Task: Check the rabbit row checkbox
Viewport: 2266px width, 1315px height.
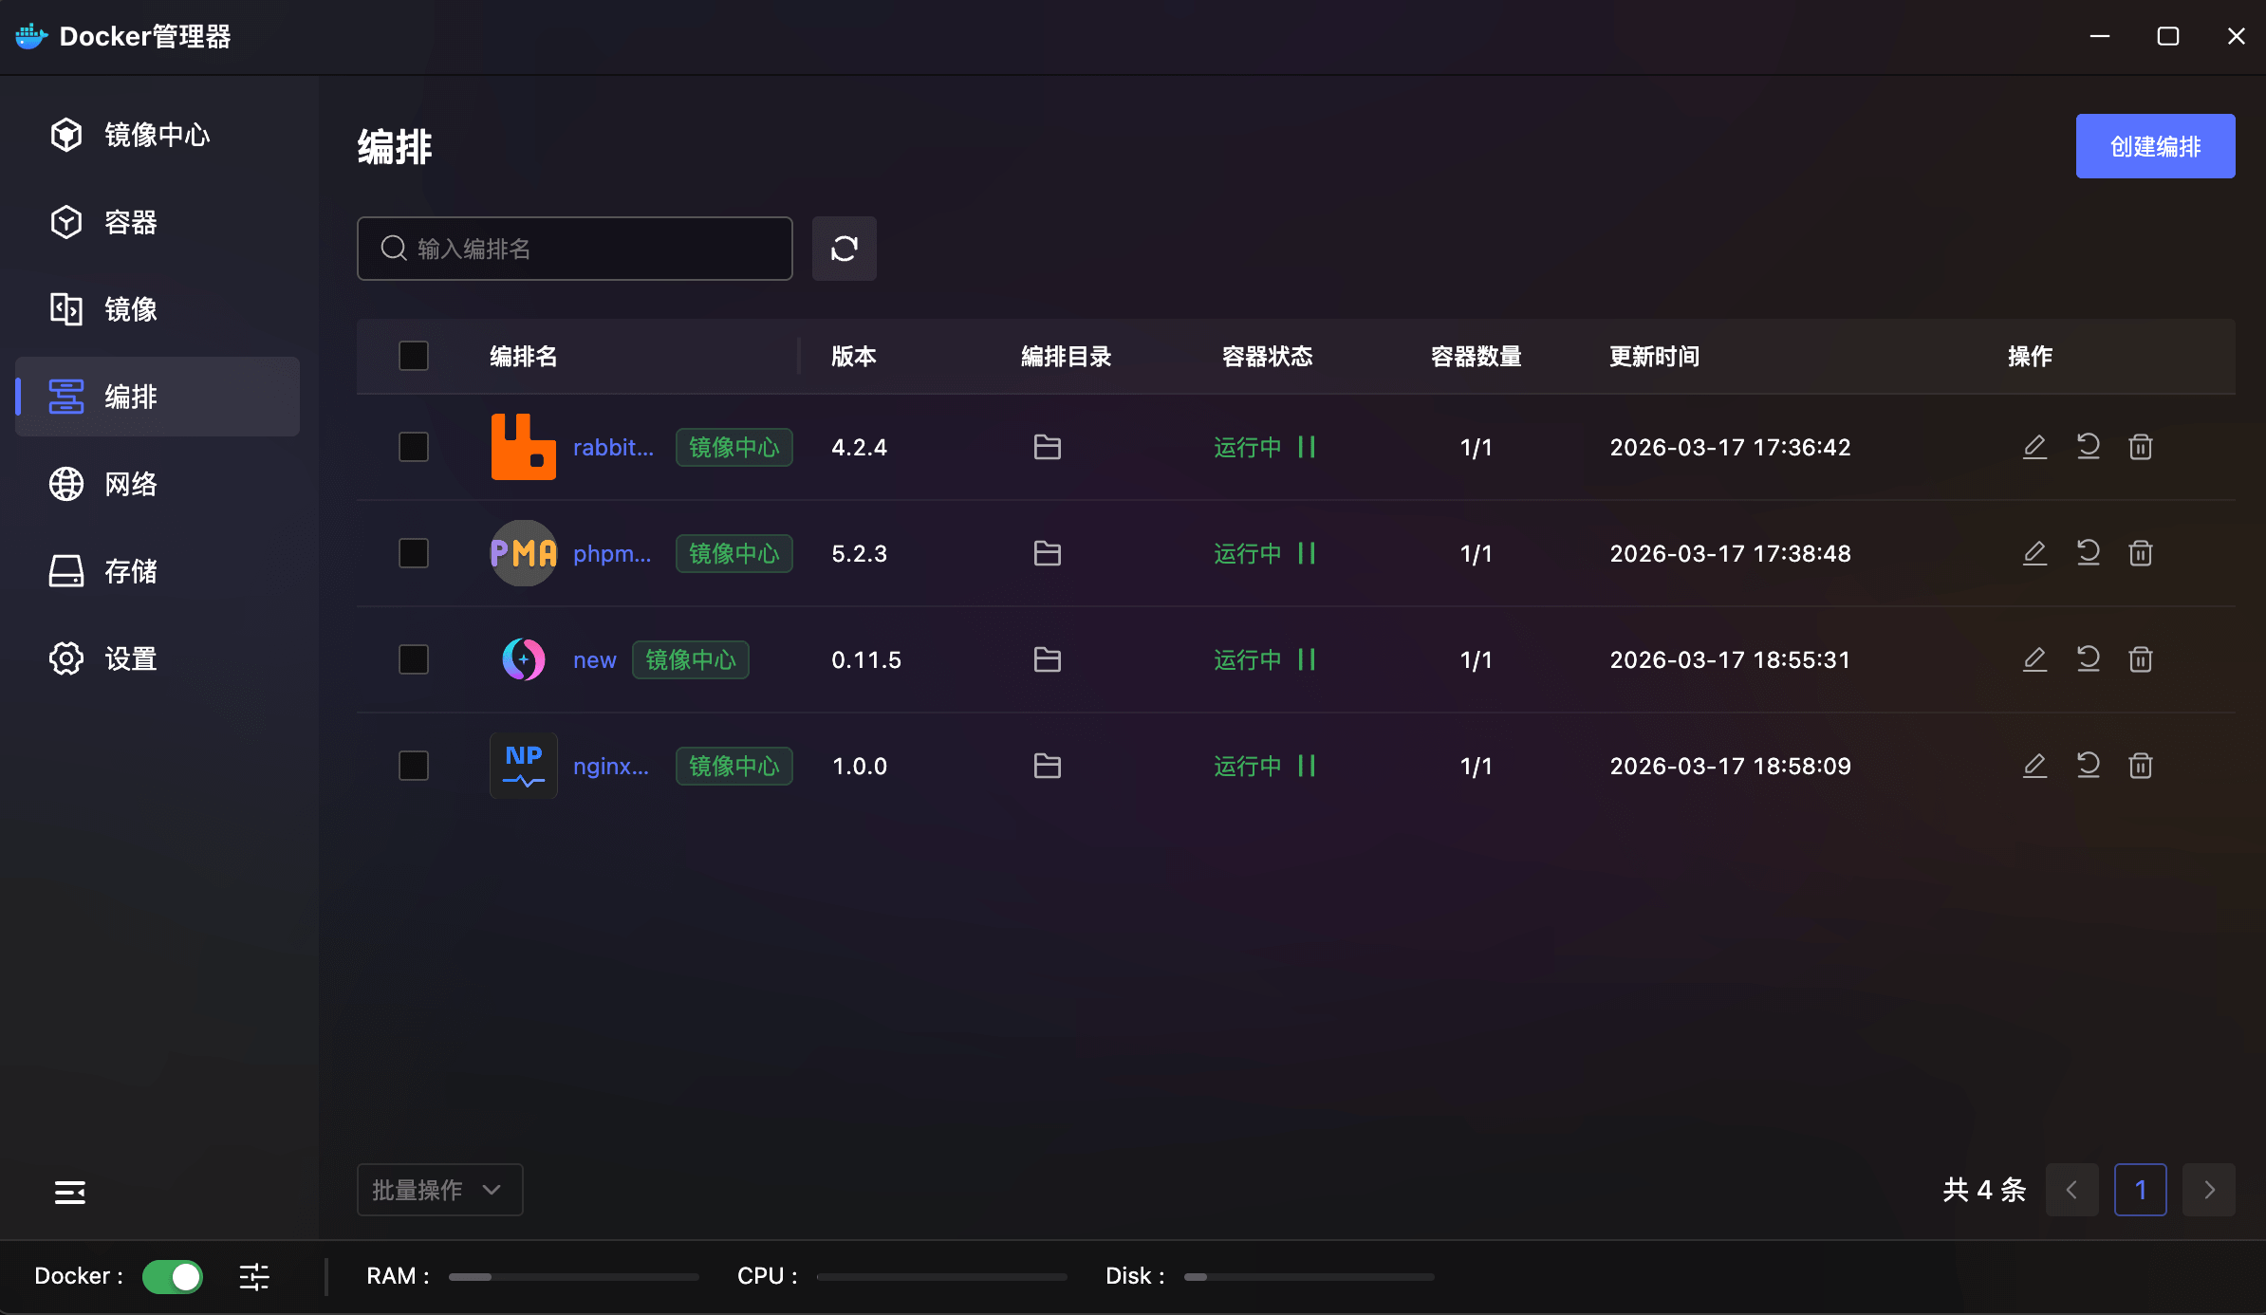Action: (x=414, y=447)
